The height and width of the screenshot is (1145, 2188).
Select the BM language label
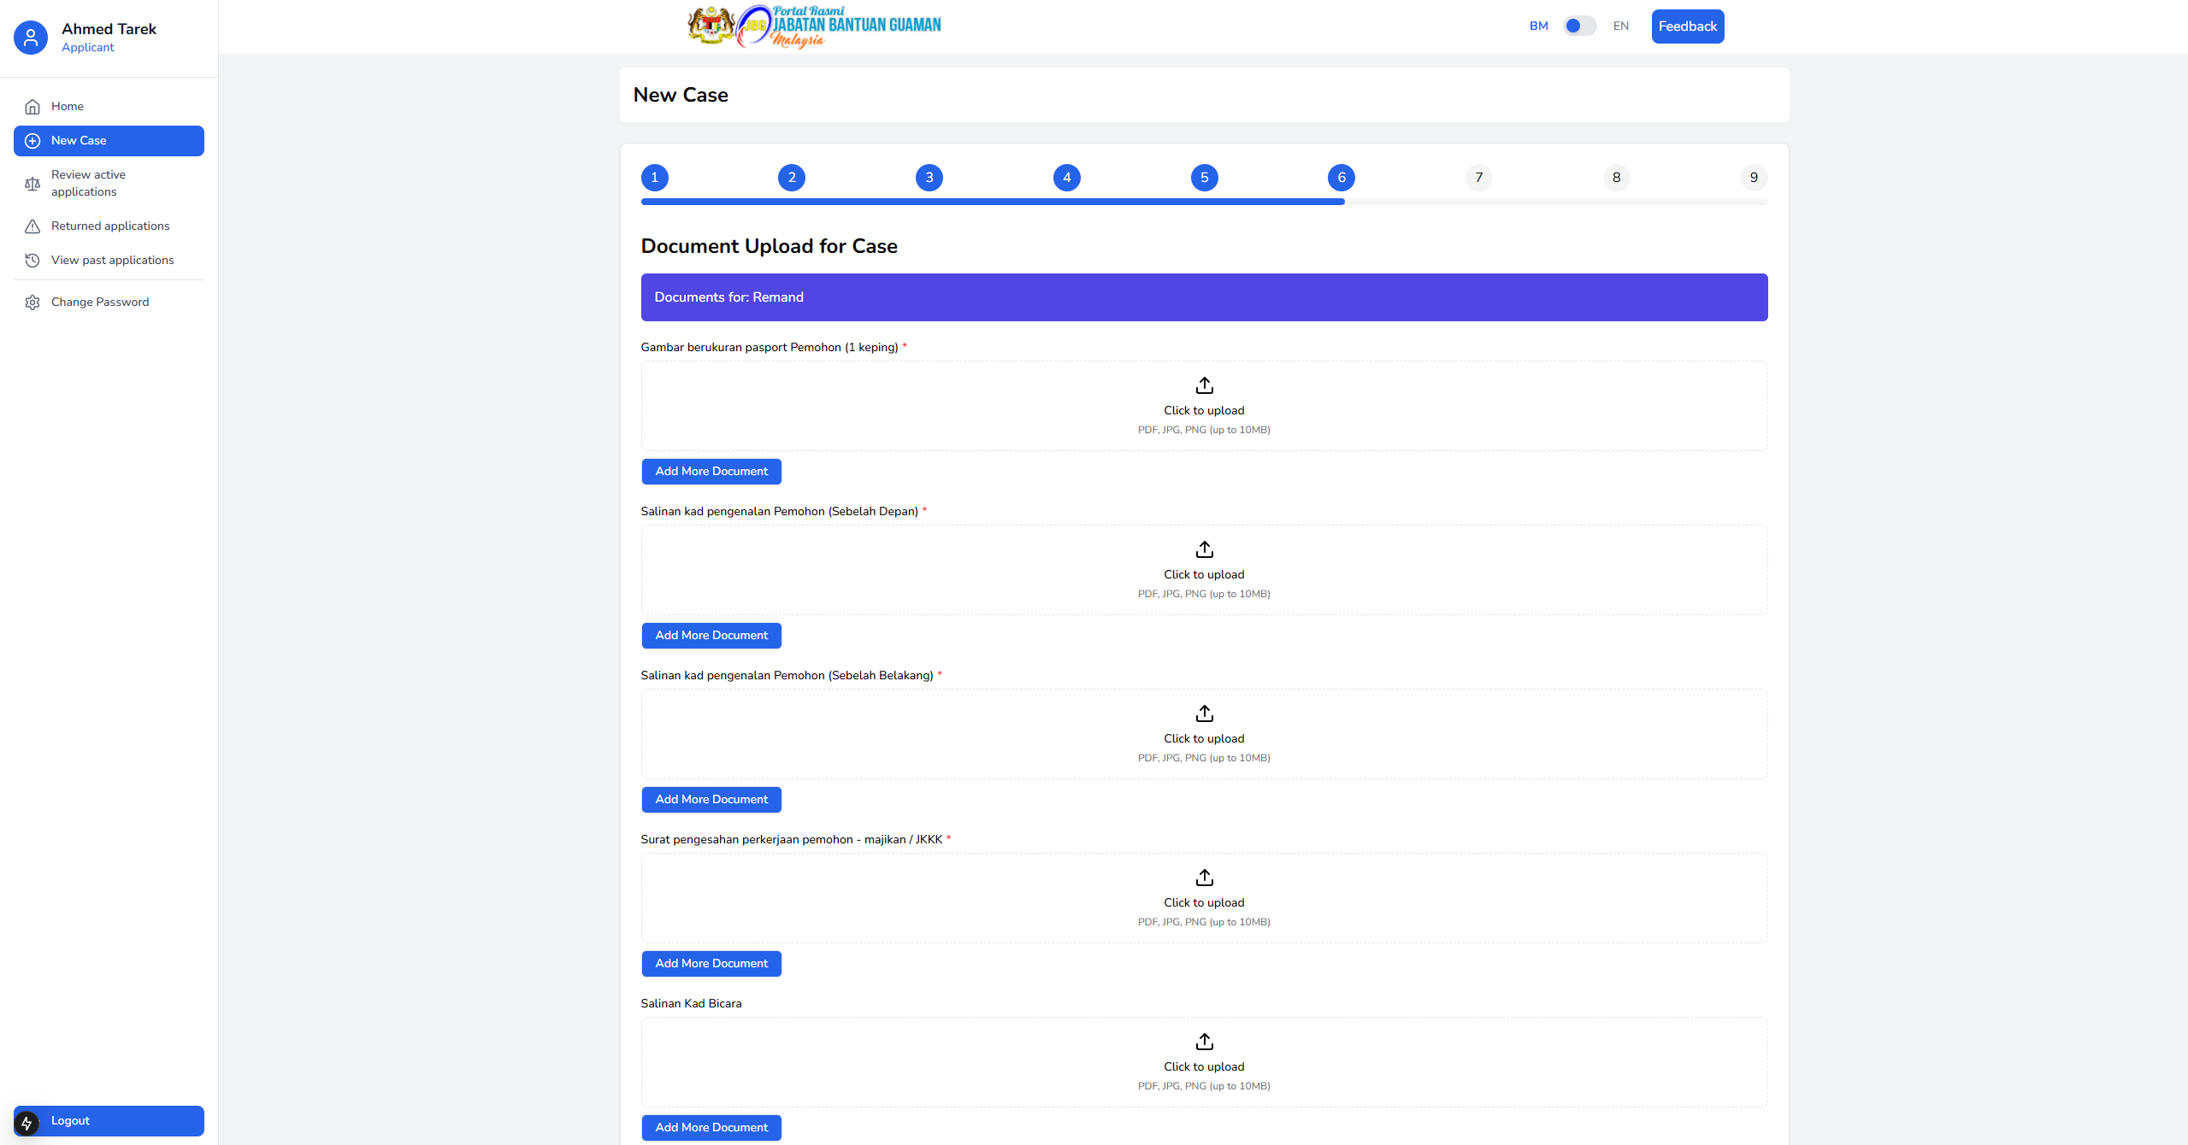1538,26
